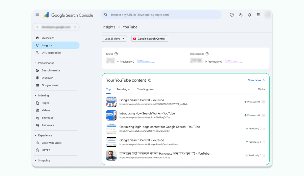Open Core Web Vitals in sidebar
The image size is (304, 176).
click(51, 143)
